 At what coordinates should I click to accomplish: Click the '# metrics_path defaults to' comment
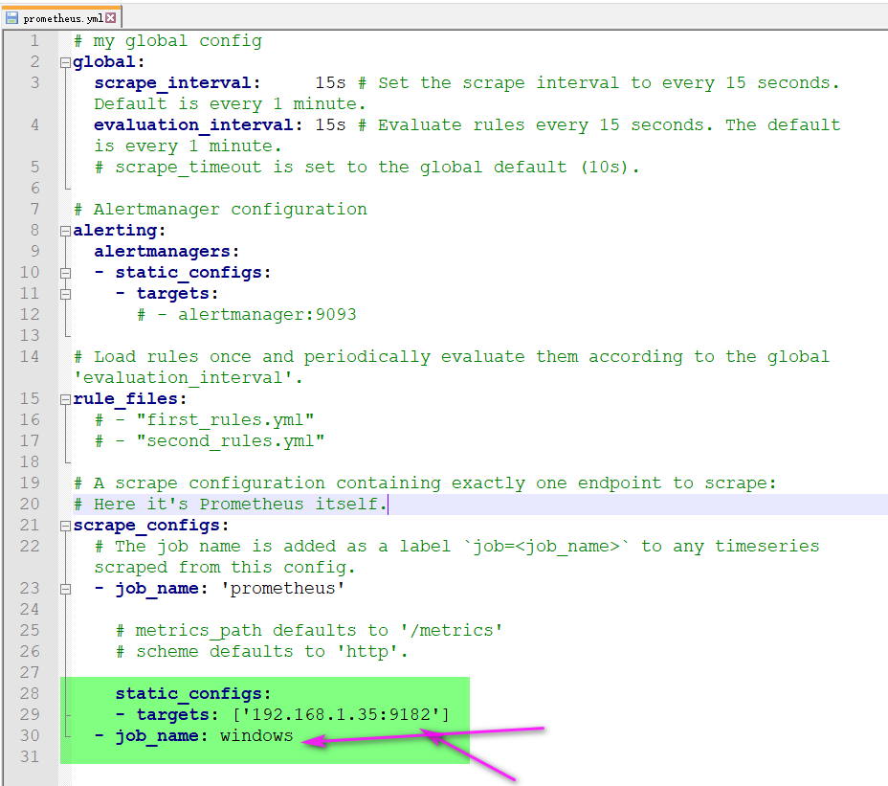[309, 630]
